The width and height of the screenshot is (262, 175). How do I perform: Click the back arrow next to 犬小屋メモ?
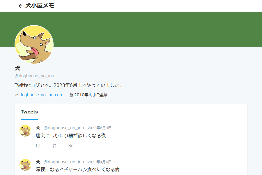pos(20,6)
